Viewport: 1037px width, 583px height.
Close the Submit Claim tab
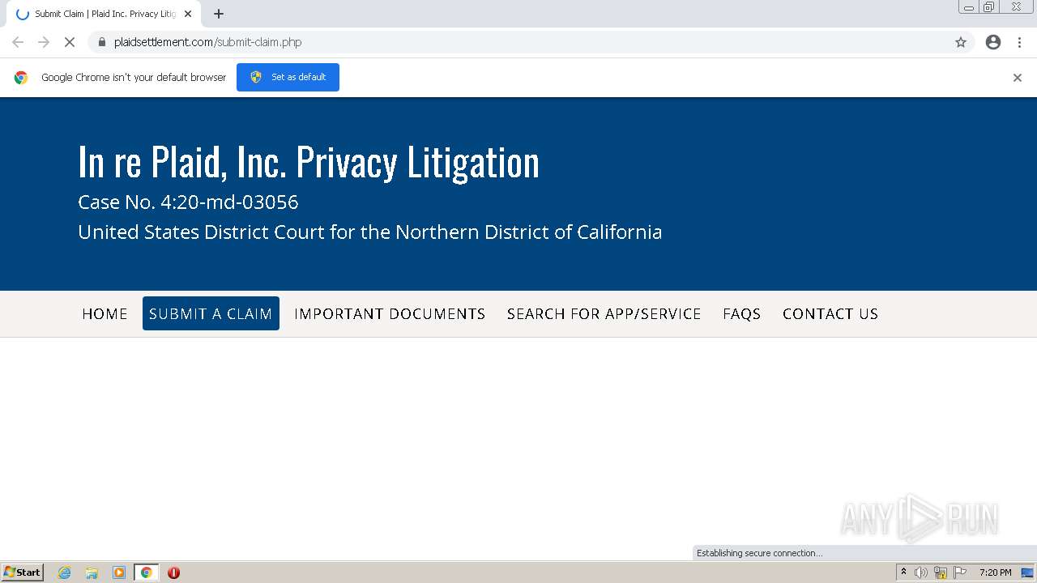click(x=188, y=14)
